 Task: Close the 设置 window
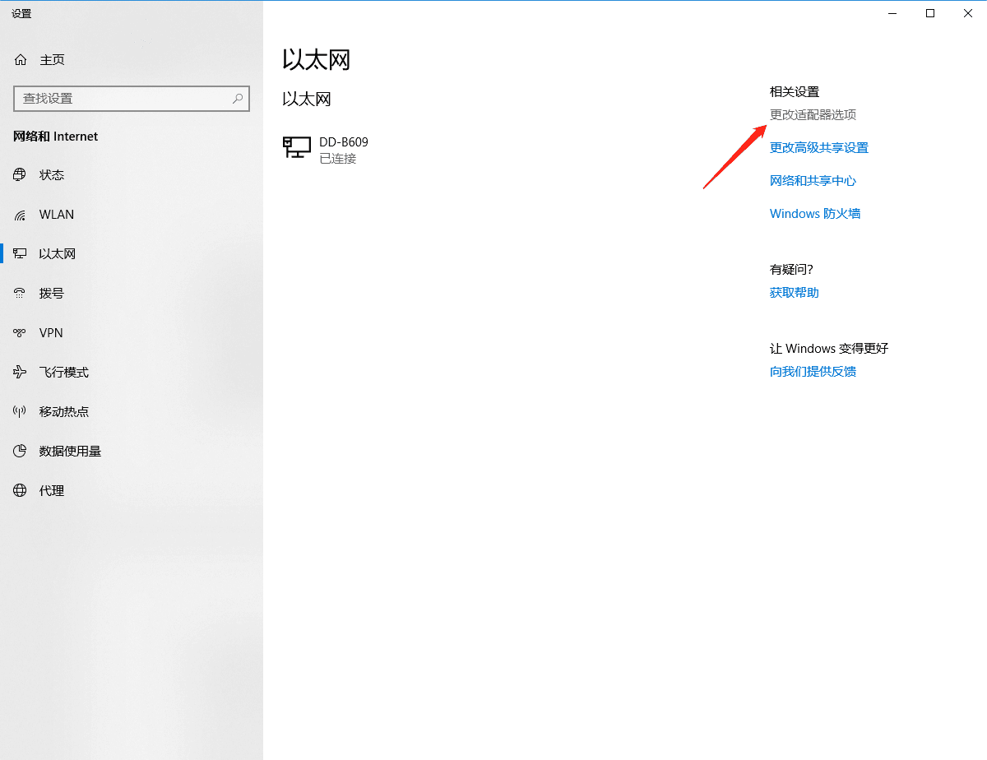968,13
